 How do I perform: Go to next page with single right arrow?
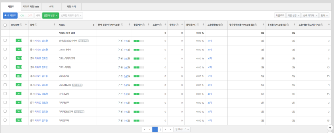pyautogui.click(x=165, y=130)
